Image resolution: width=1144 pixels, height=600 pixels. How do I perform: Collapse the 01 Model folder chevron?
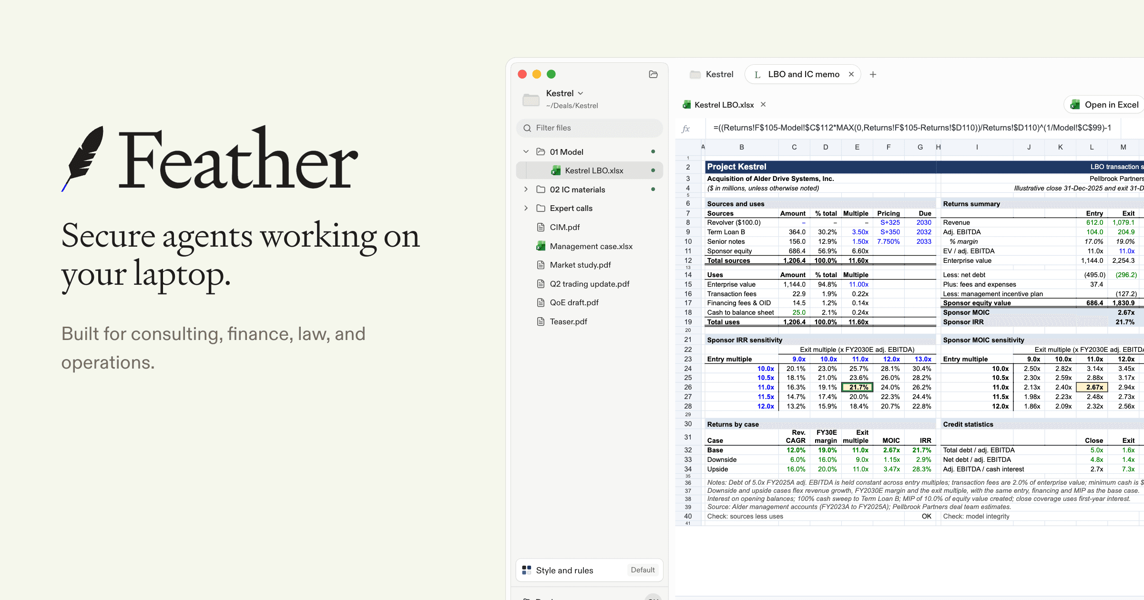(526, 152)
